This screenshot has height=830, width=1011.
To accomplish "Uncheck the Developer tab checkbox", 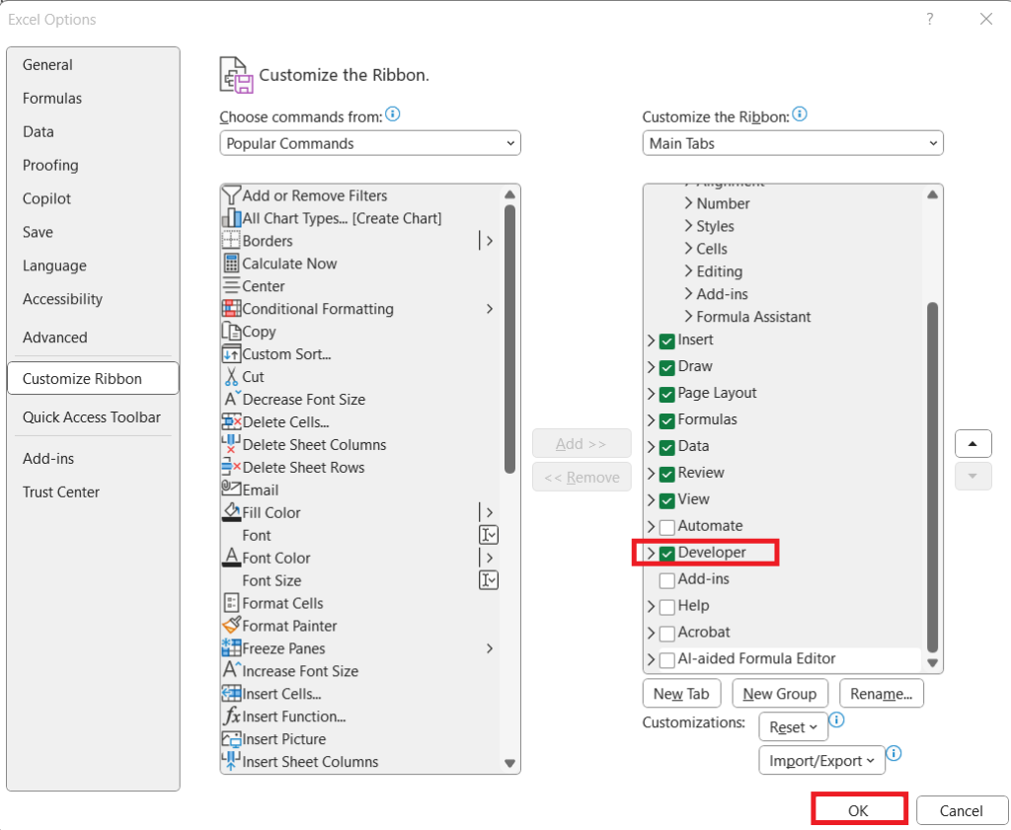I will click(668, 553).
